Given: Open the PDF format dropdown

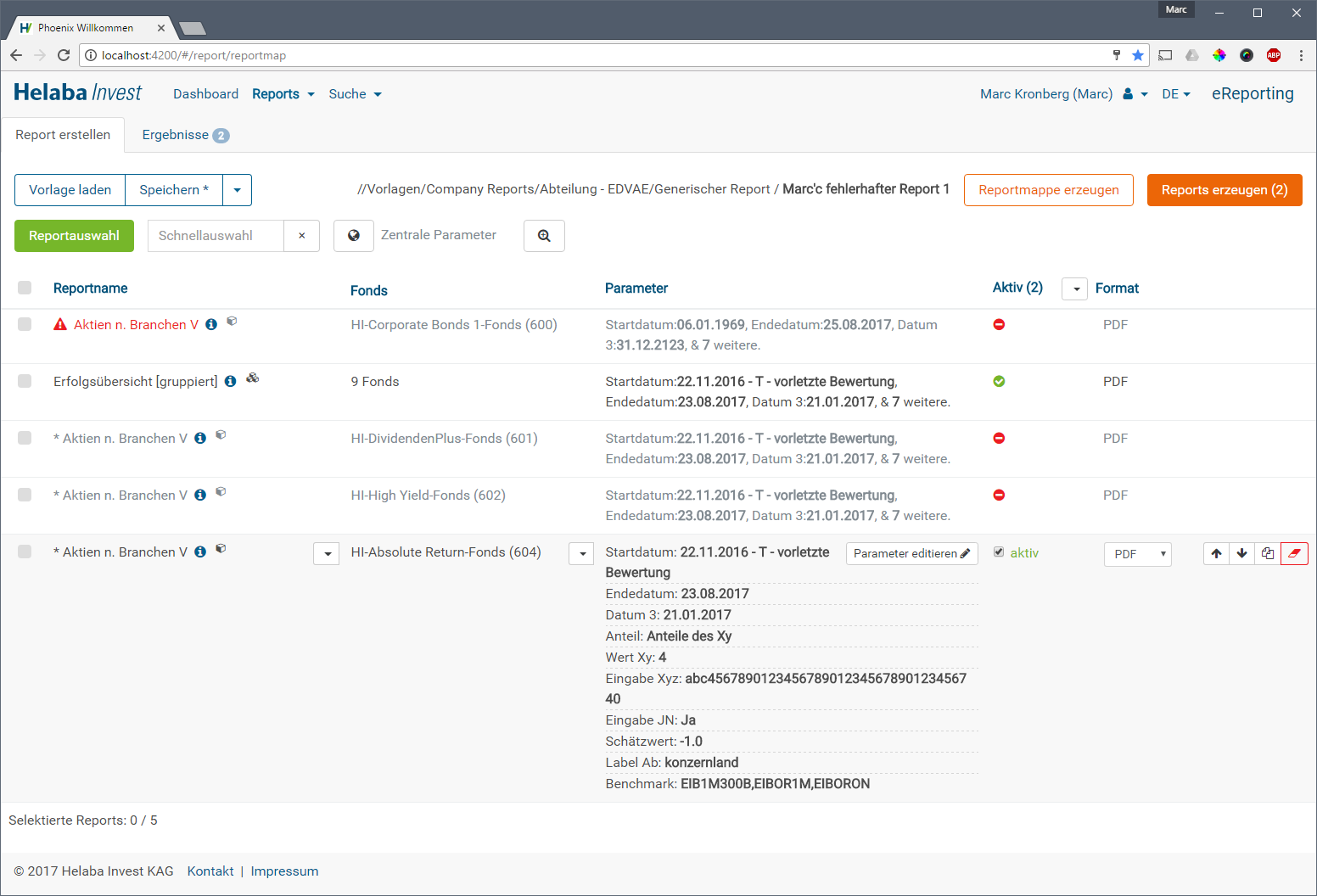Looking at the screenshot, I should pos(1137,554).
